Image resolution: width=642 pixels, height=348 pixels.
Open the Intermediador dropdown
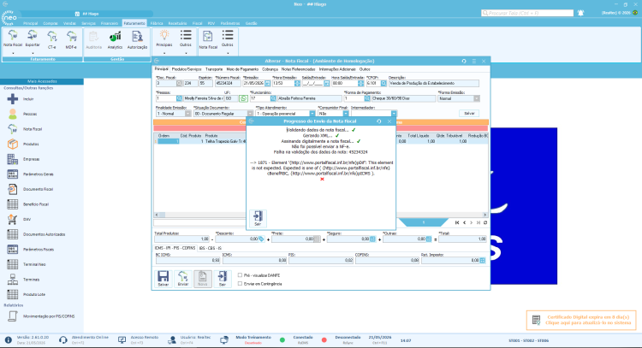click(x=394, y=114)
